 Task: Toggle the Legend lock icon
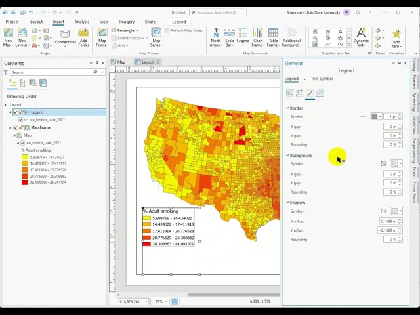tap(21, 112)
